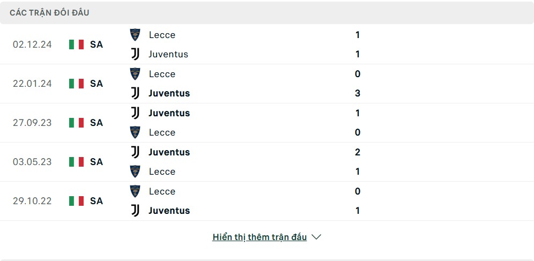
Task: Select Lecce team name in 29.10.22 match
Action: pyautogui.click(x=162, y=191)
